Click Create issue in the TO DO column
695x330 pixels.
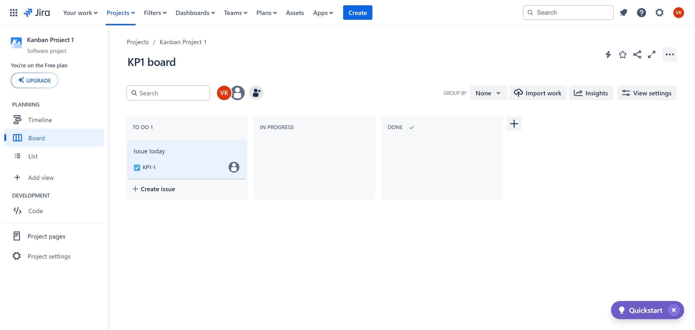(x=154, y=189)
